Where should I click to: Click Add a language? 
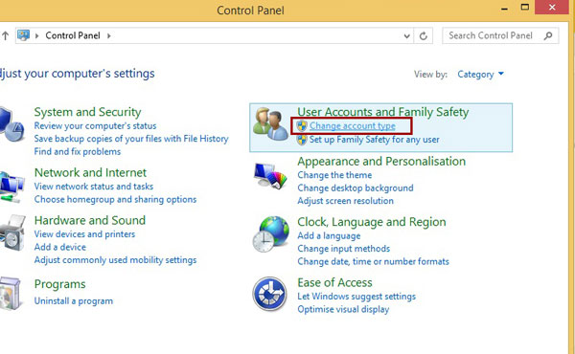329,235
